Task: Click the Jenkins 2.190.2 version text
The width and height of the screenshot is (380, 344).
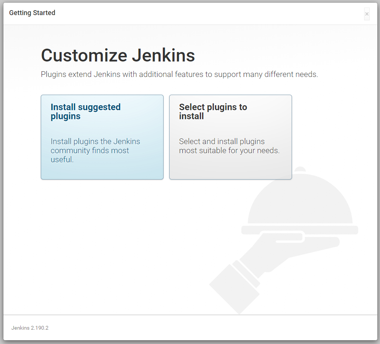Action: click(x=30, y=328)
